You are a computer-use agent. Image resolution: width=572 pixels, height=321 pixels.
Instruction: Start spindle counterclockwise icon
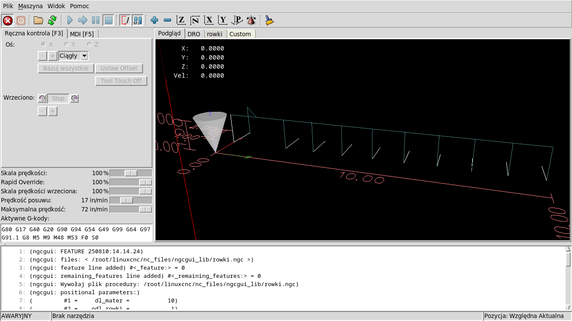tap(42, 98)
